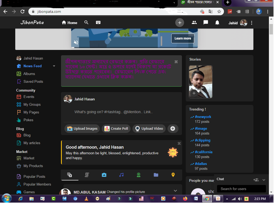
Task: Click the Create Poll button
Action: [x=116, y=129]
